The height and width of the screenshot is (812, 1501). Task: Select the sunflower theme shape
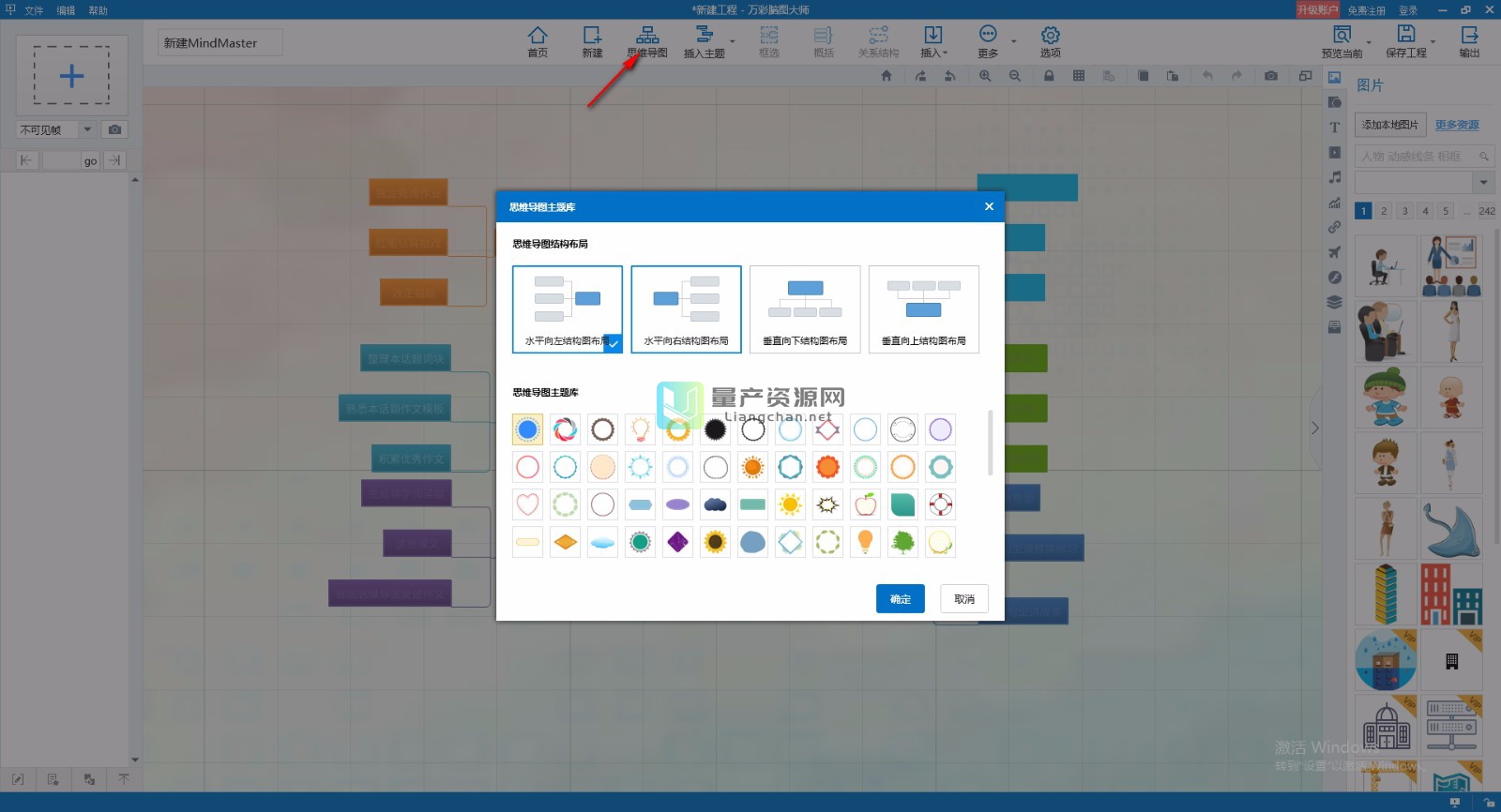pos(715,542)
